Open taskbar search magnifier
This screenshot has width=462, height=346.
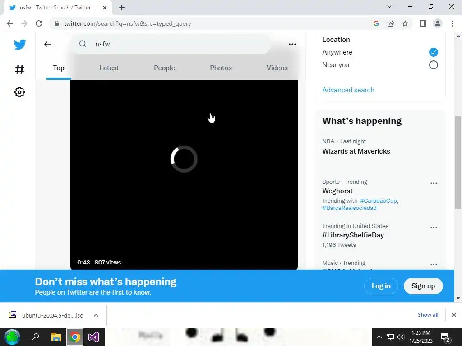35,337
